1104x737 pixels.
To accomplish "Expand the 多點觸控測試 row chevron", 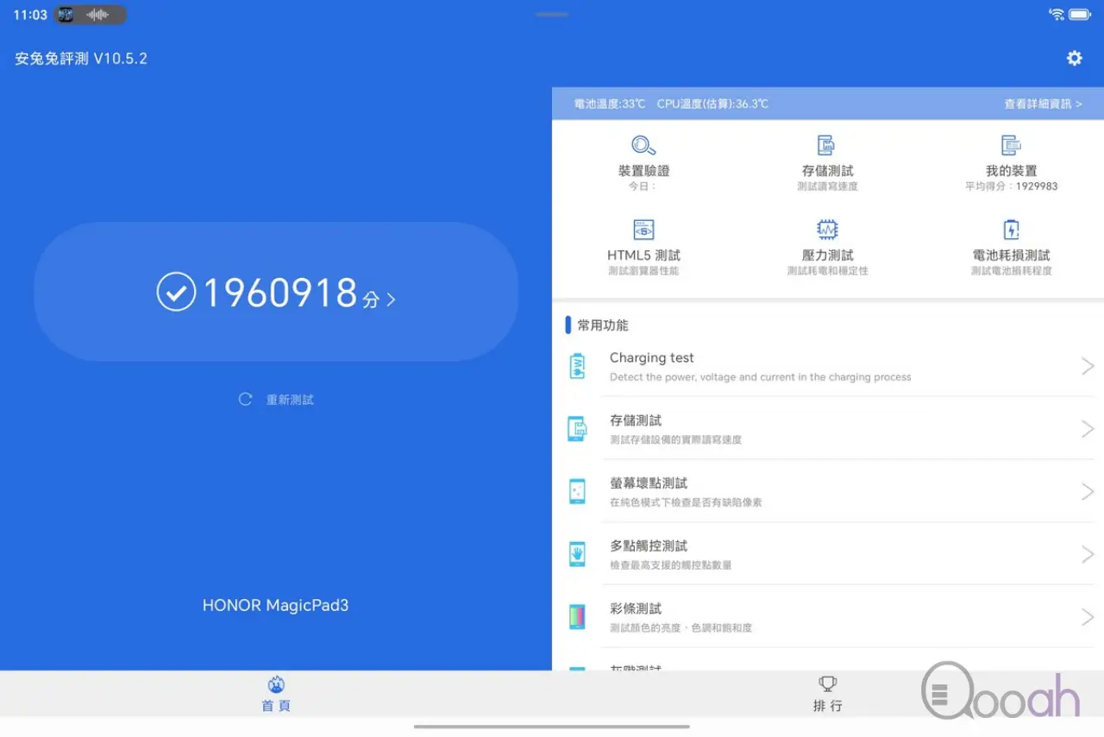I will [1088, 554].
